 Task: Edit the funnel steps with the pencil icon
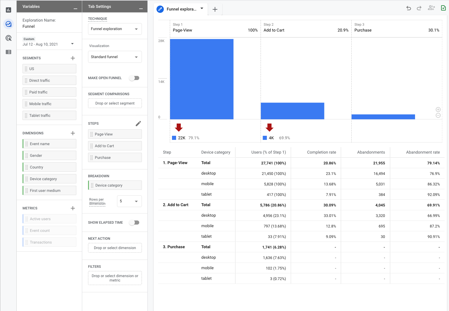[x=138, y=123]
